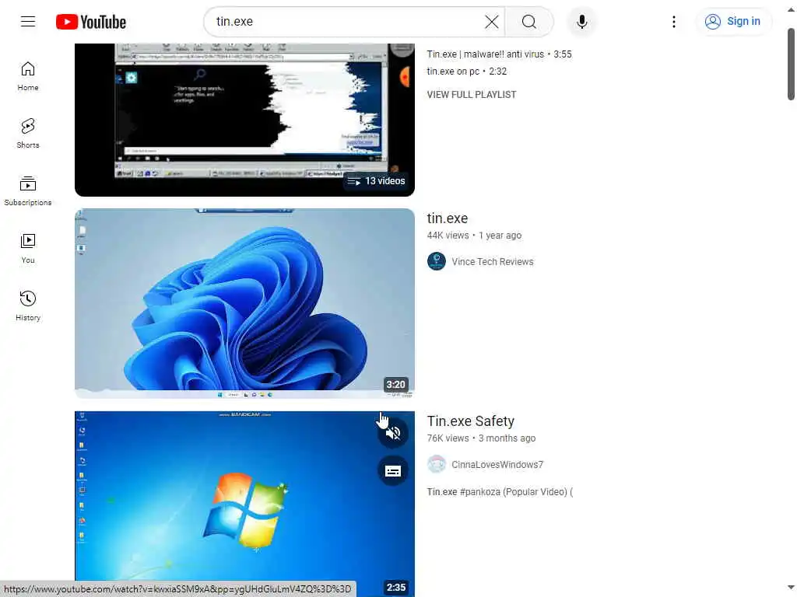Submit search with magnifier button
The image size is (797, 597).
(529, 21)
